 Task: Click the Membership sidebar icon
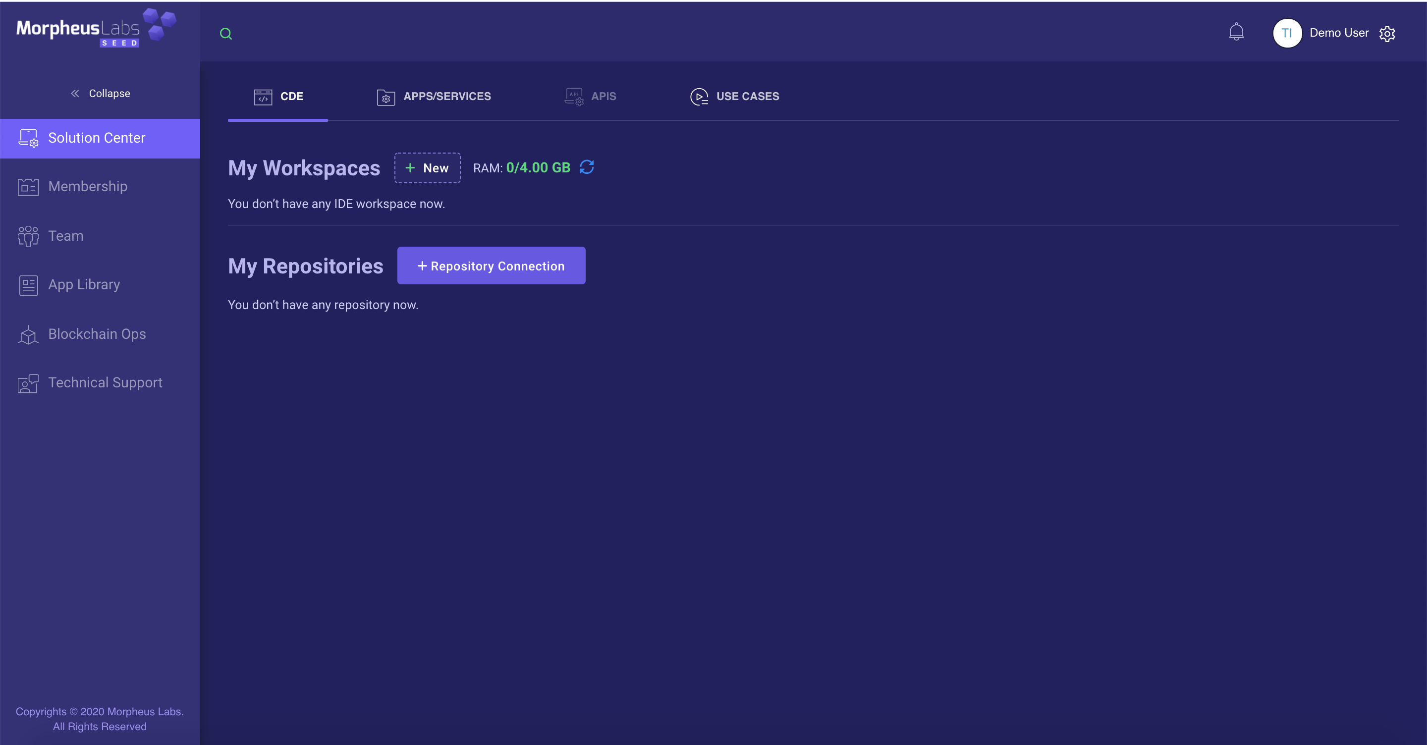point(28,187)
